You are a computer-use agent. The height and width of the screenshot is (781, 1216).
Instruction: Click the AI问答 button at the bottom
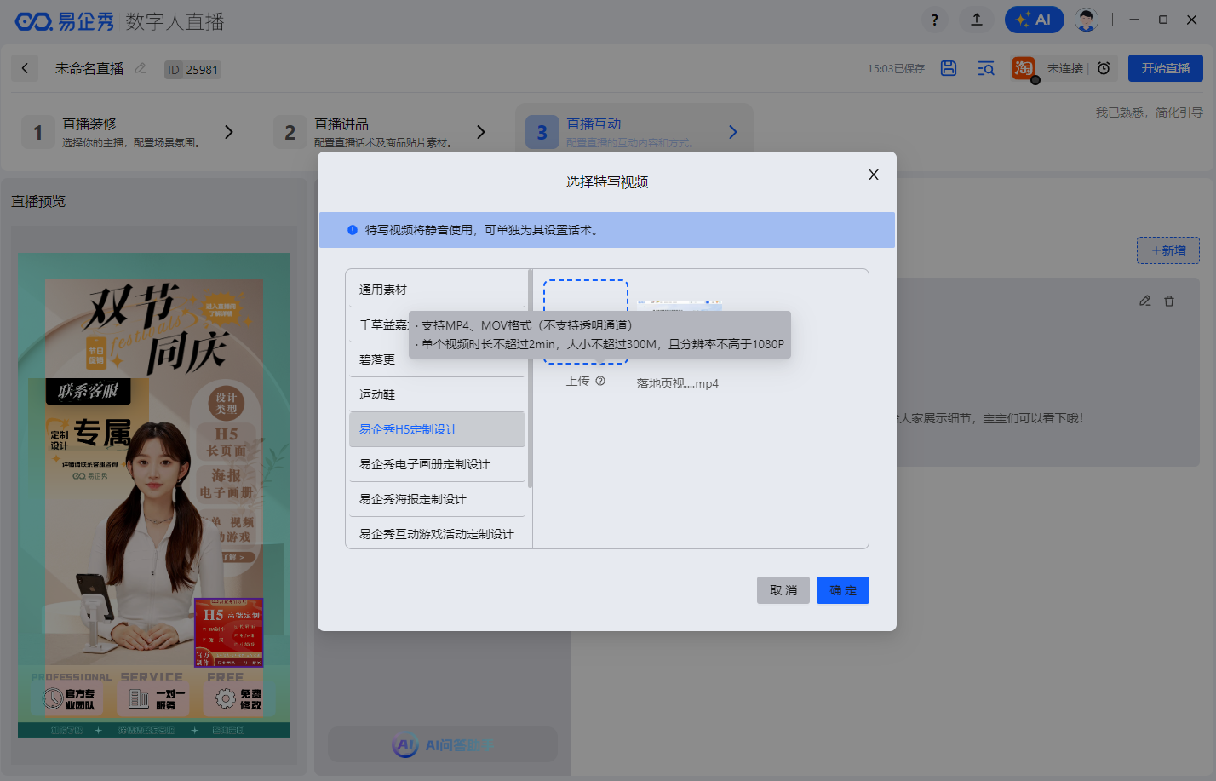(443, 745)
